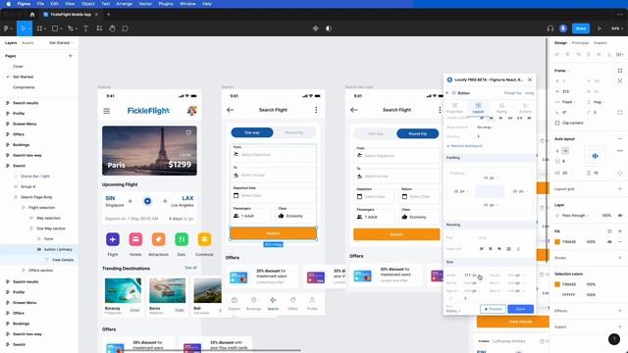
Task: Open the Styling tab in Locofy panel
Action: coord(501,108)
